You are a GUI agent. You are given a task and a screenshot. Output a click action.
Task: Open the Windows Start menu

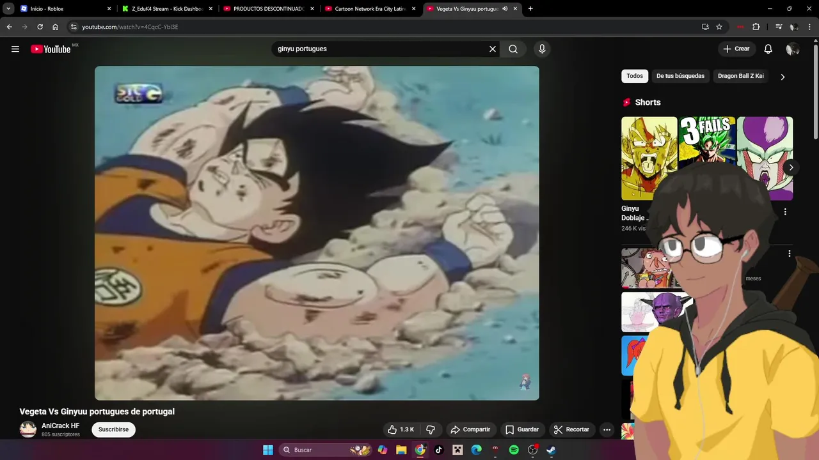[x=268, y=450]
